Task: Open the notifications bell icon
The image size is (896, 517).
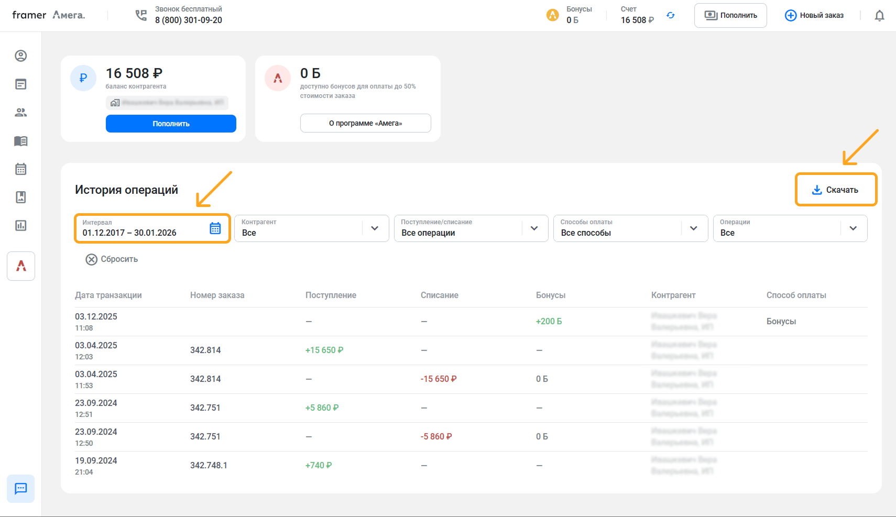Action: pos(879,16)
